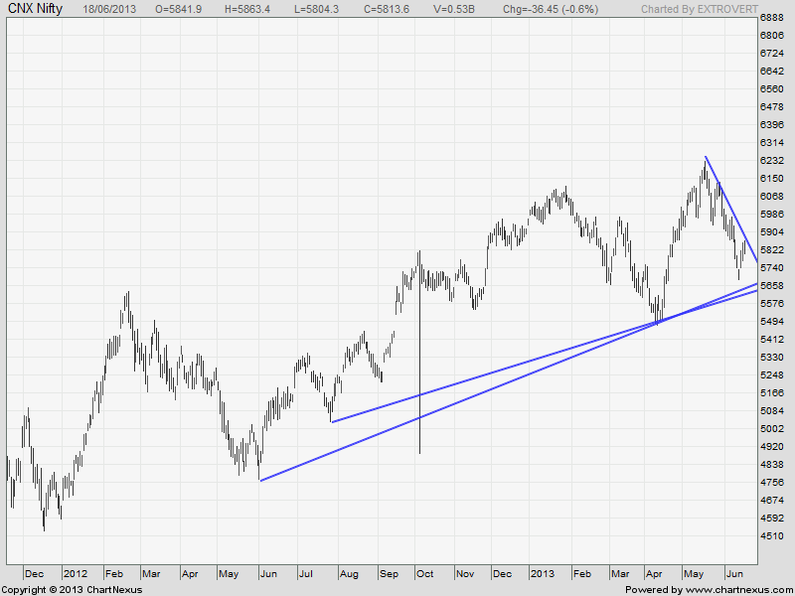795x596 pixels.
Task: Click the long vertical October price spike
Action: click(419, 397)
